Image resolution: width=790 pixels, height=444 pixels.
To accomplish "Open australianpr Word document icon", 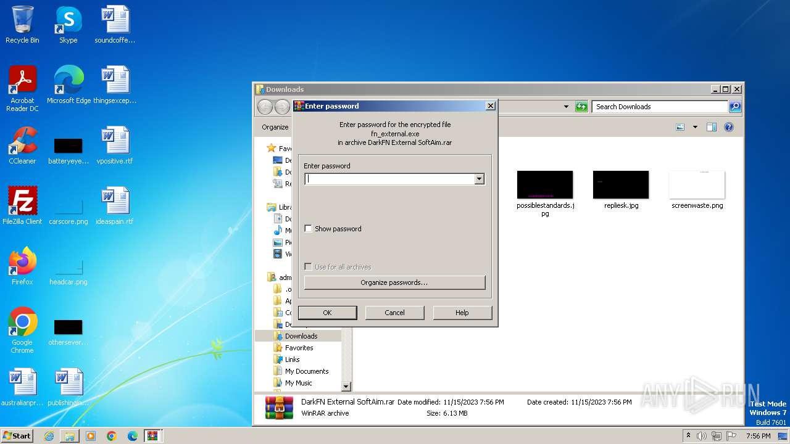I will (x=22, y=387).
